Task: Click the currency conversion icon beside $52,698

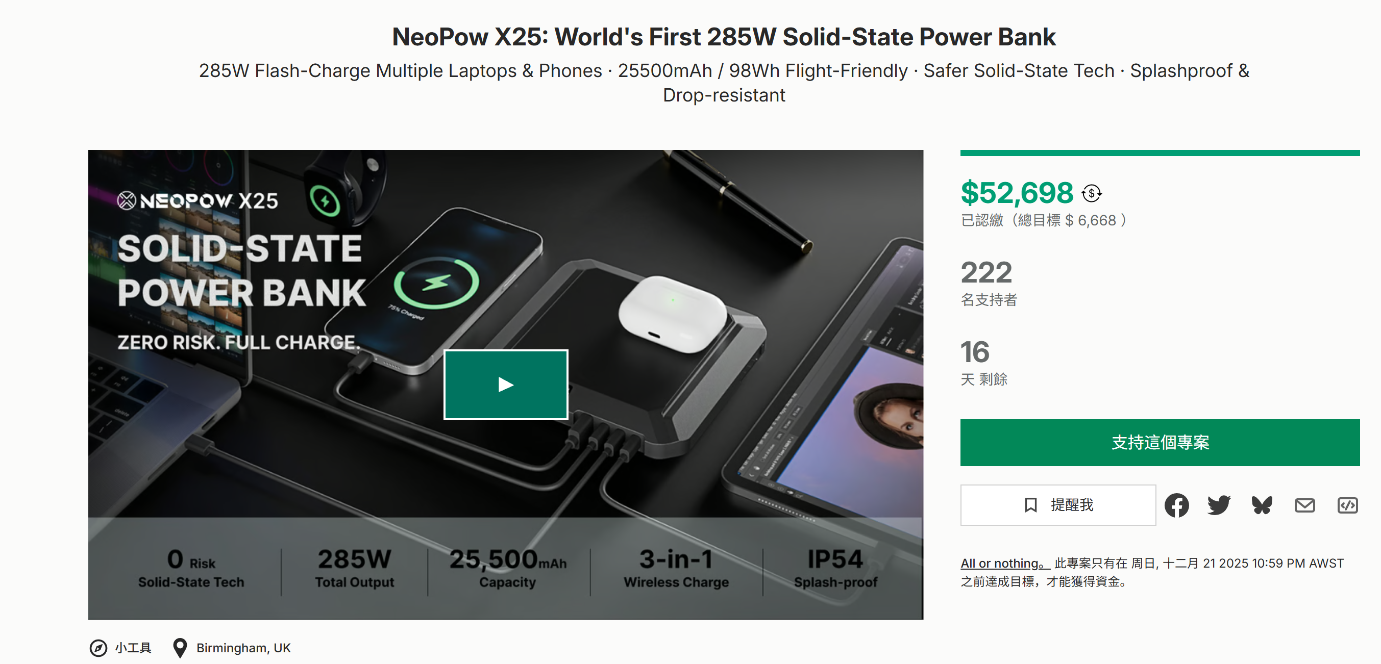Action: (x=1092, y=193)
